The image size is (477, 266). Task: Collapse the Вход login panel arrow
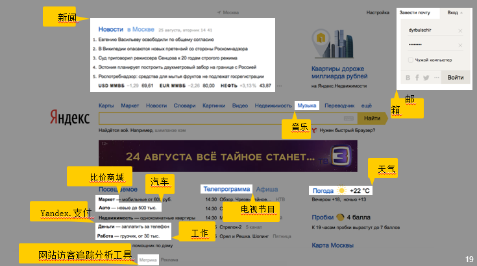461,12
